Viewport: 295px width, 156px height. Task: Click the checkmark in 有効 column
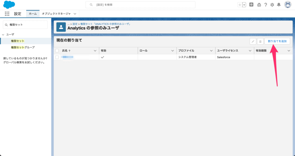[103, 57]
